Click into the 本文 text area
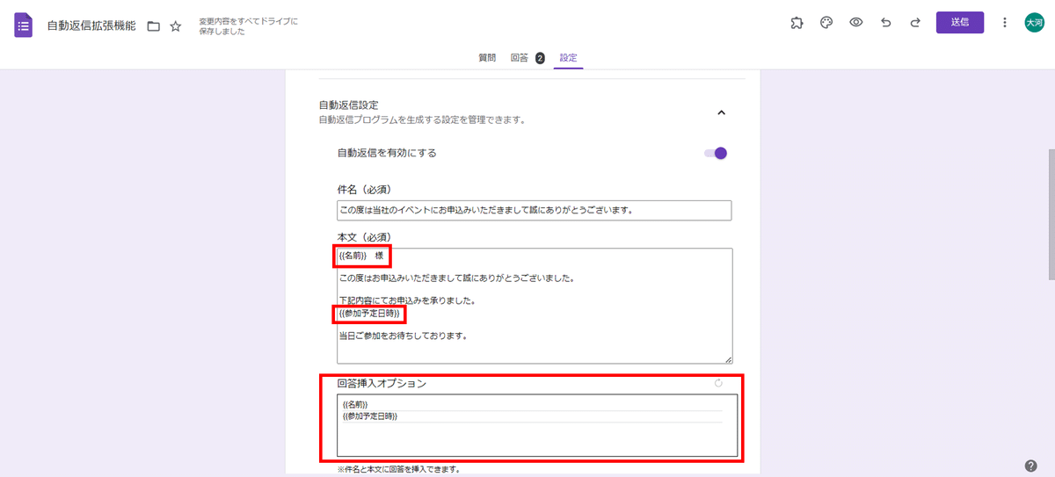The height and width of the screenshot is (477, 1055). coord(535,306)
